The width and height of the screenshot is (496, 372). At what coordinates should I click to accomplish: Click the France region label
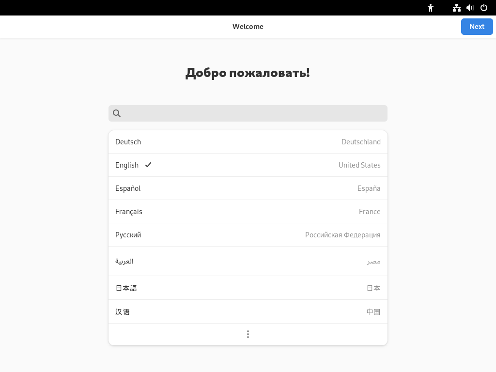(x=370, y=212)
